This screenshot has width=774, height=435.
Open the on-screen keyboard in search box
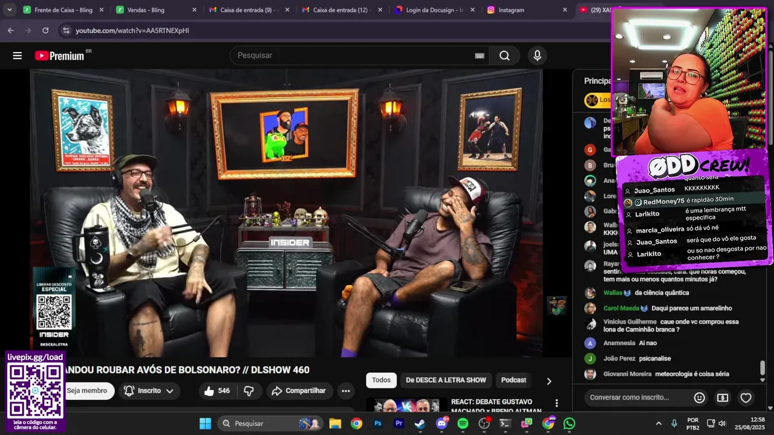click(x=480, y=56)
